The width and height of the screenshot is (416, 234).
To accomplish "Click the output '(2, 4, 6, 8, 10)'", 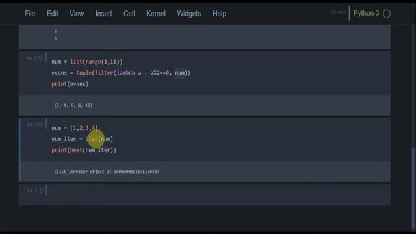I will tap(73, 105).
